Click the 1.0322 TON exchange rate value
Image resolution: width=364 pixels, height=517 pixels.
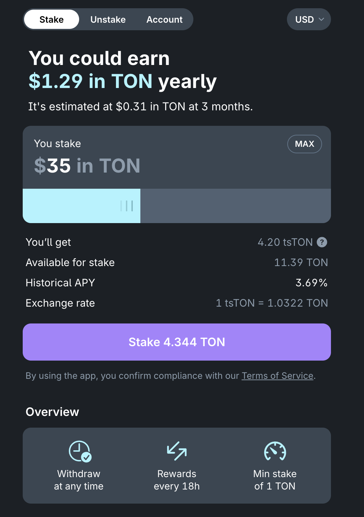297,303
